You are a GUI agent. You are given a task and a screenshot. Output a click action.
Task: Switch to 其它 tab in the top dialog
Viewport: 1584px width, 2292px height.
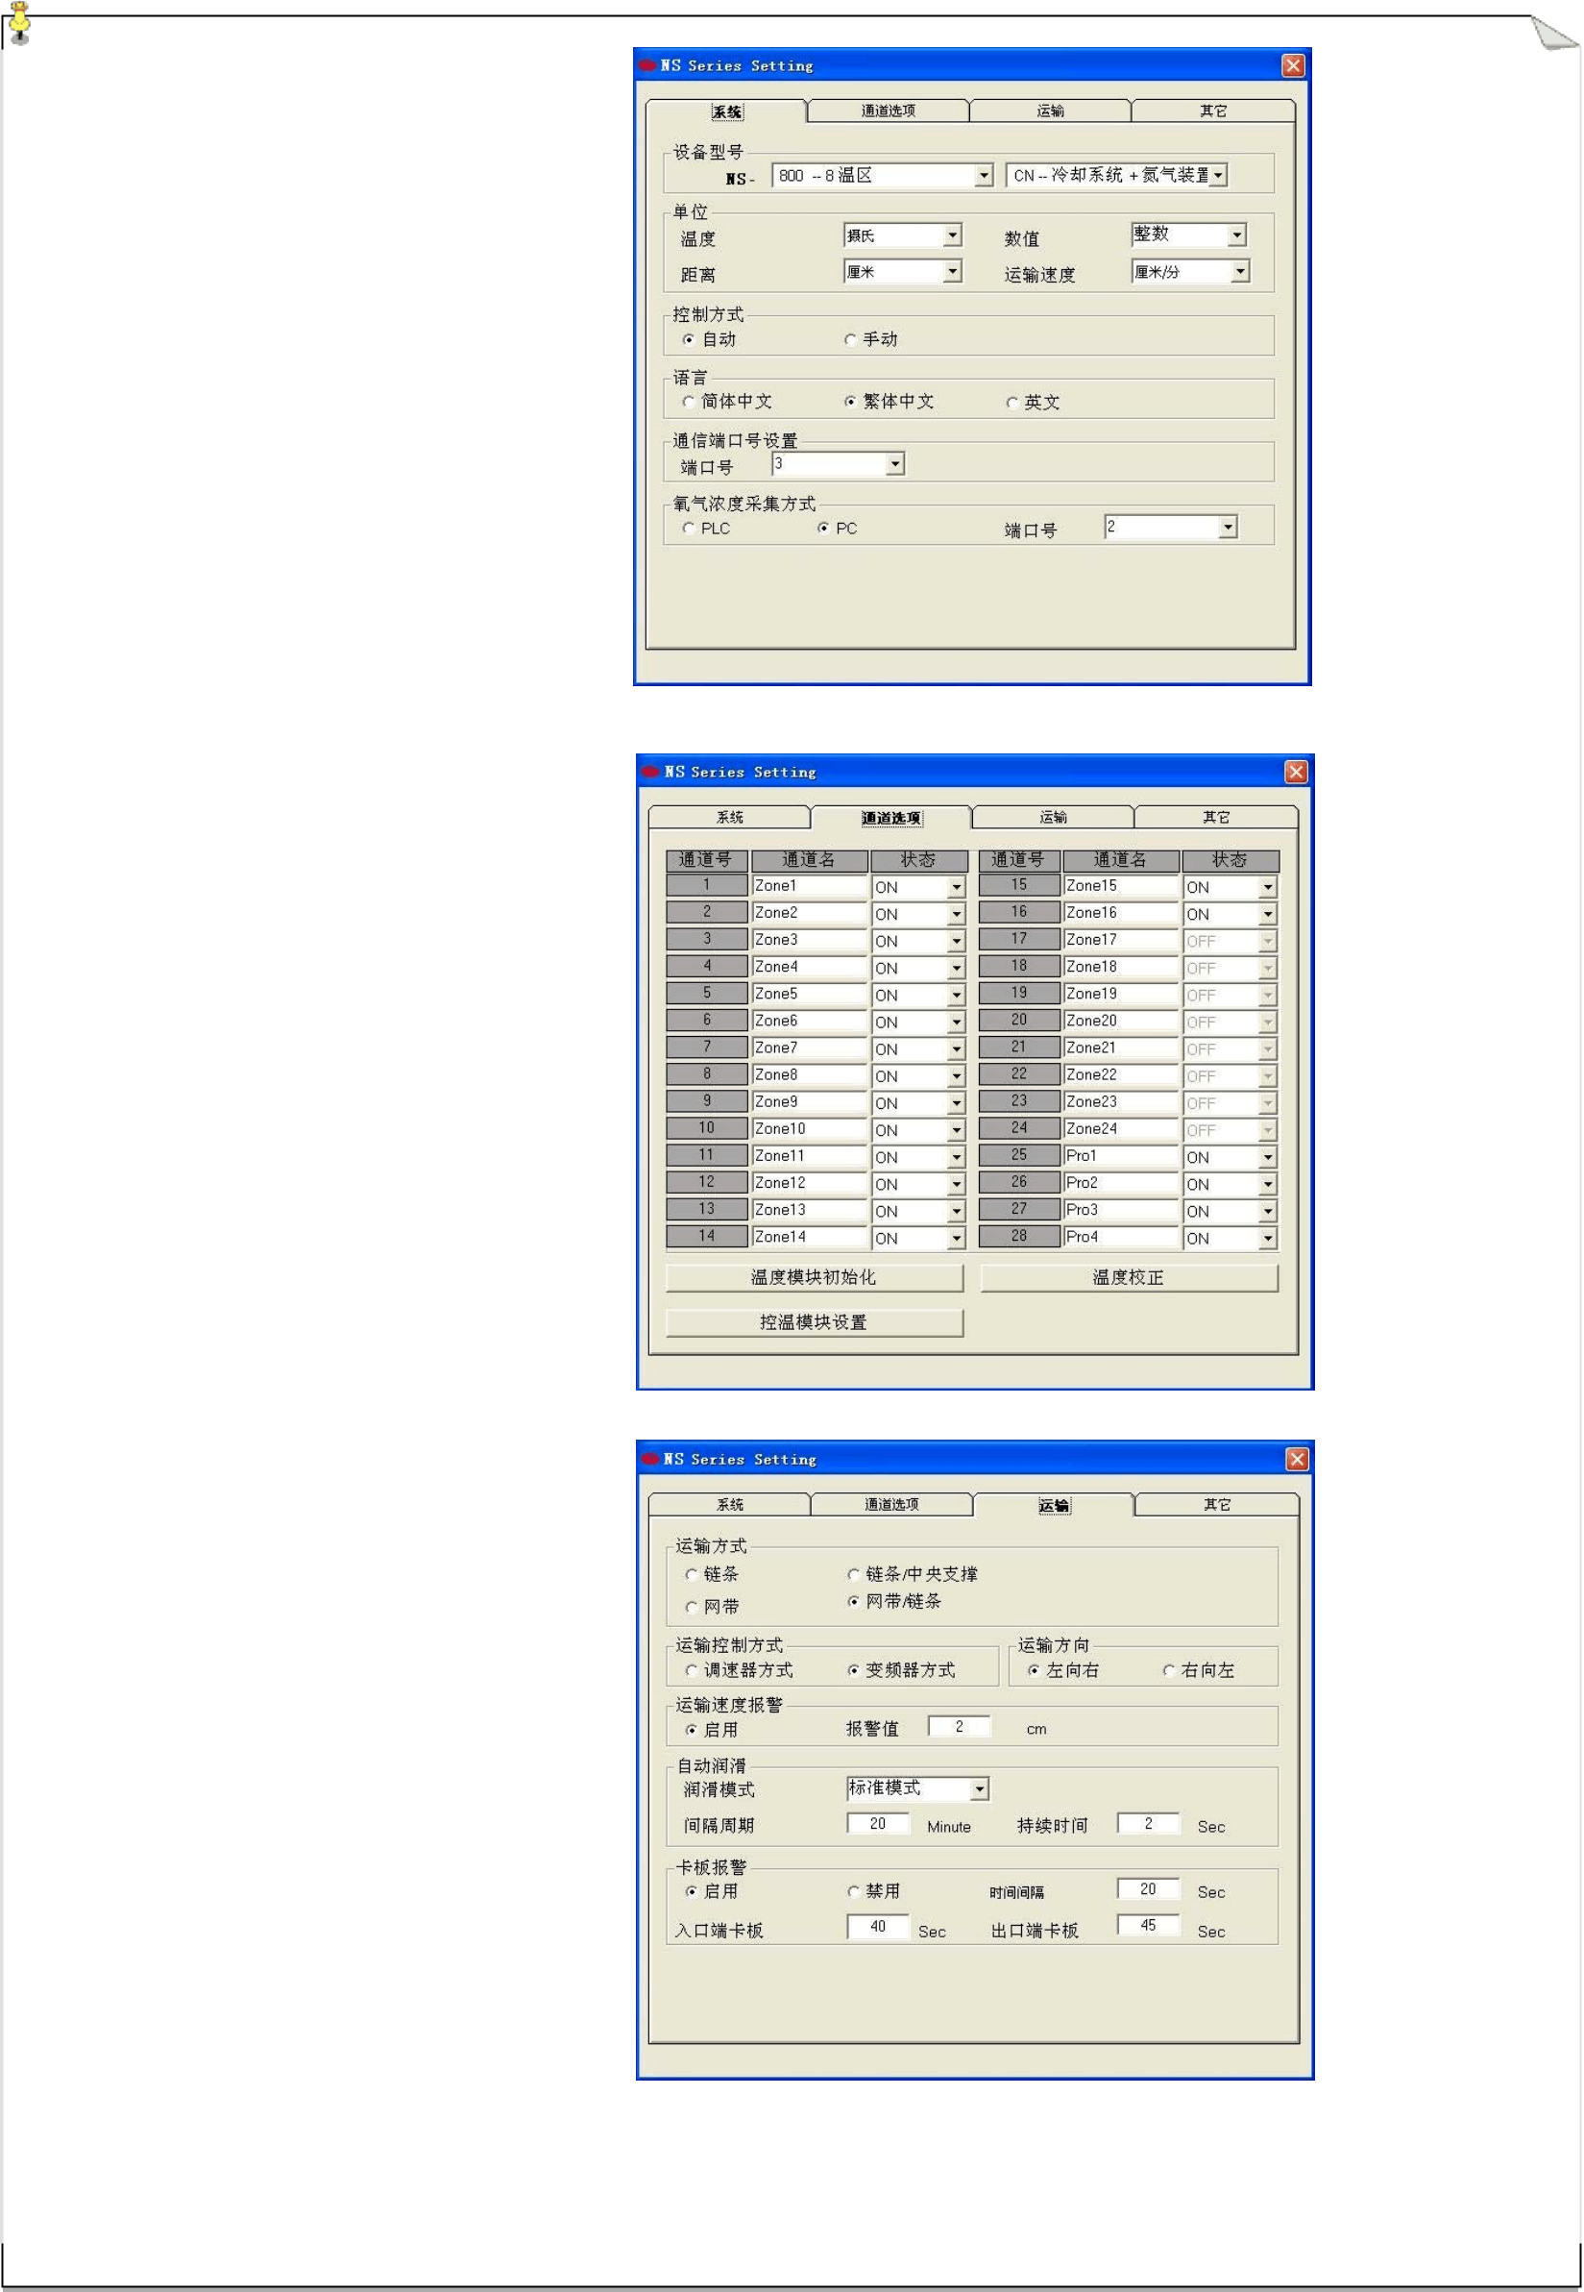pyautogui.click(x=1213, y=111)
